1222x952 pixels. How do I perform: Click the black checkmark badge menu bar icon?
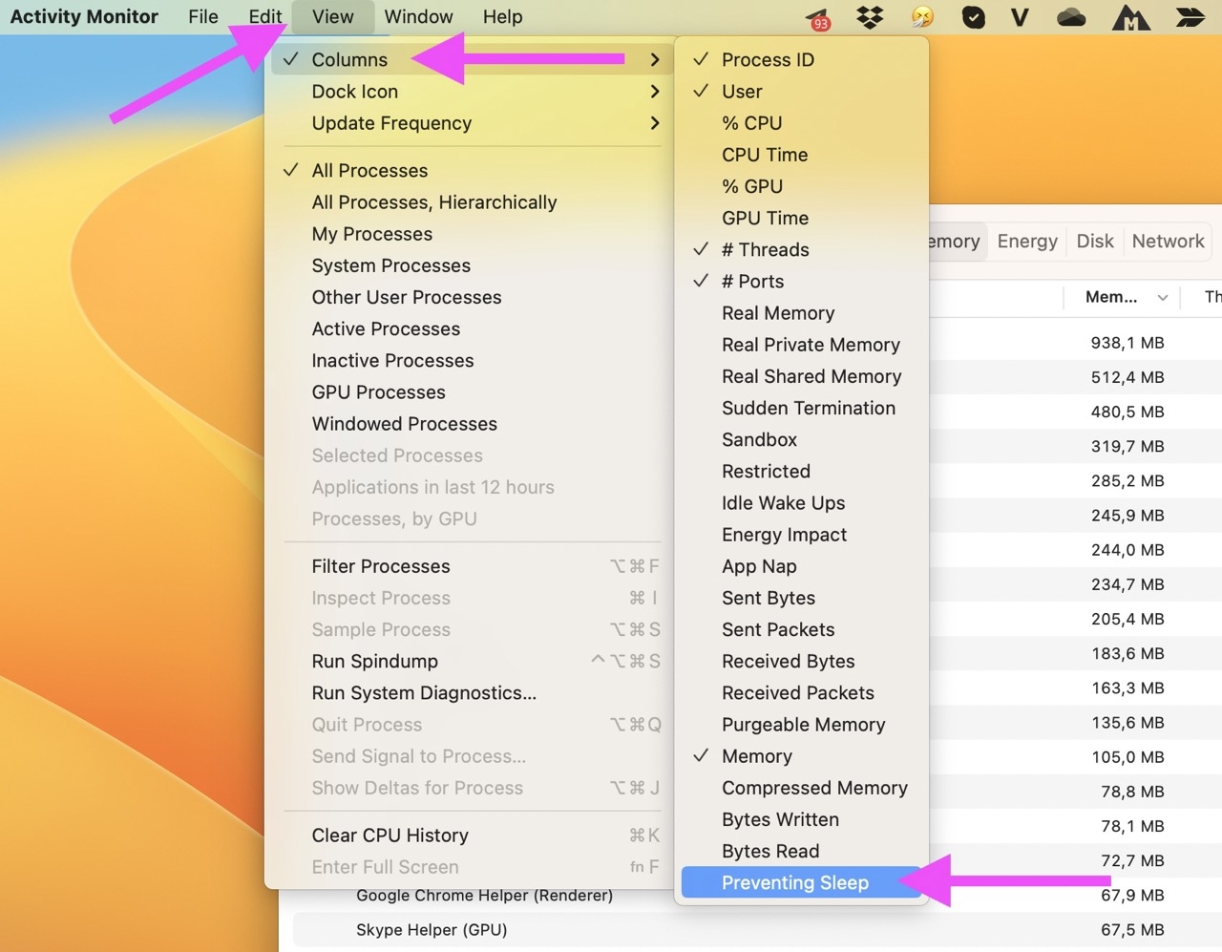[x=973, y=16]
